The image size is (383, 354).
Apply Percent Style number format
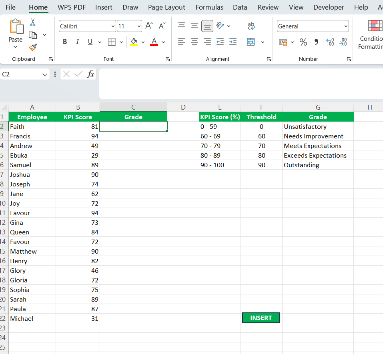[x=303, y=42]
